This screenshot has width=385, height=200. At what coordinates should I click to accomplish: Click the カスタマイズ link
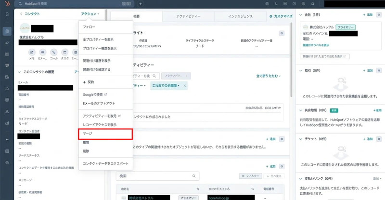(281, 16)
